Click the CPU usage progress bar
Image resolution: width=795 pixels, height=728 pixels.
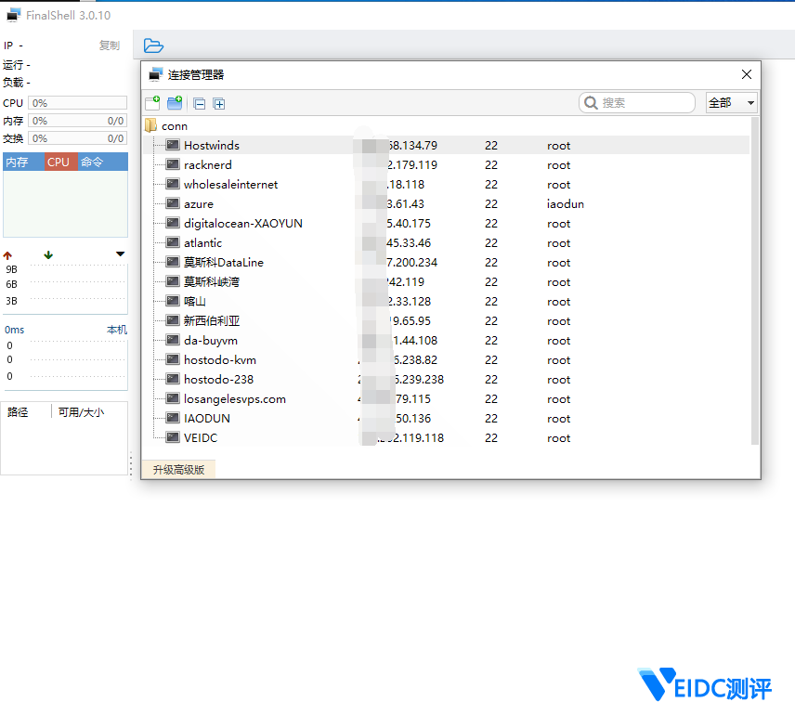click(x=77, y=102)
